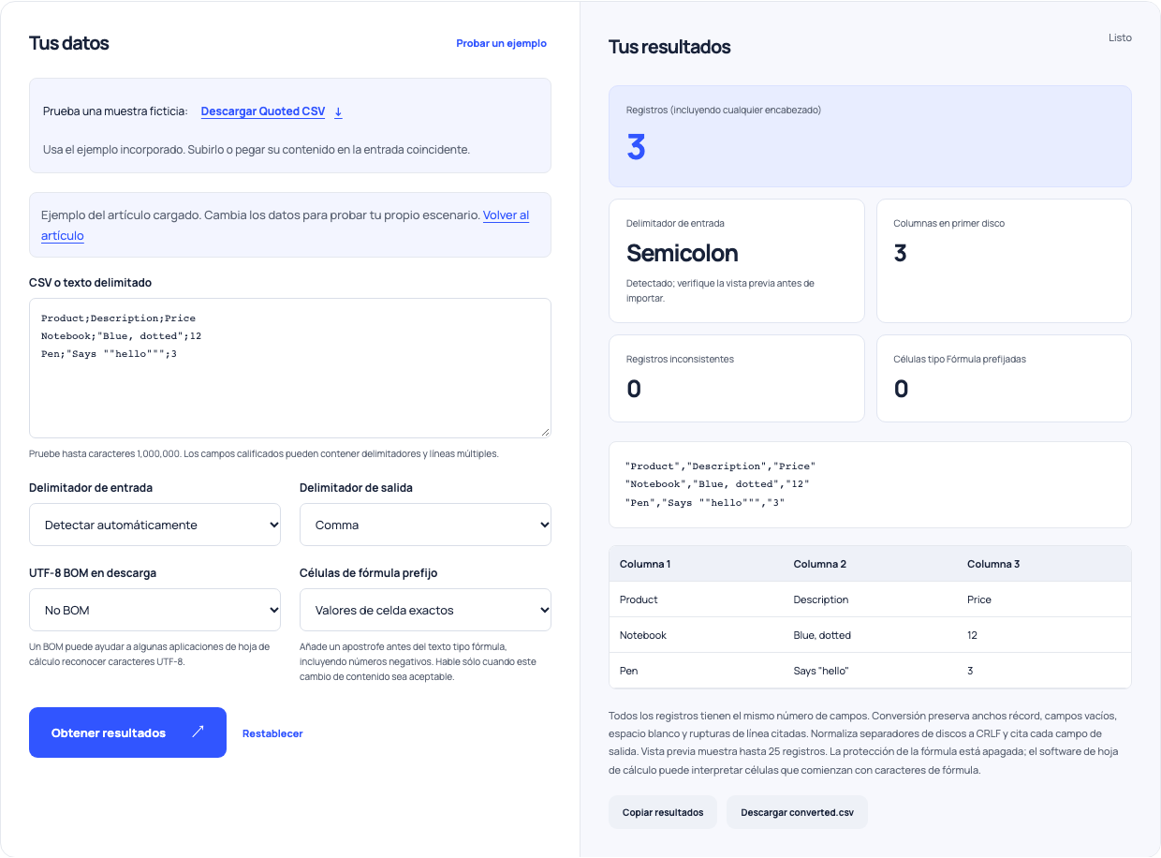Open the Células de fórmula prefijo dropdown
This screenshot has height=858, width=1161.
pyautogui.click(x=425, y=610)
